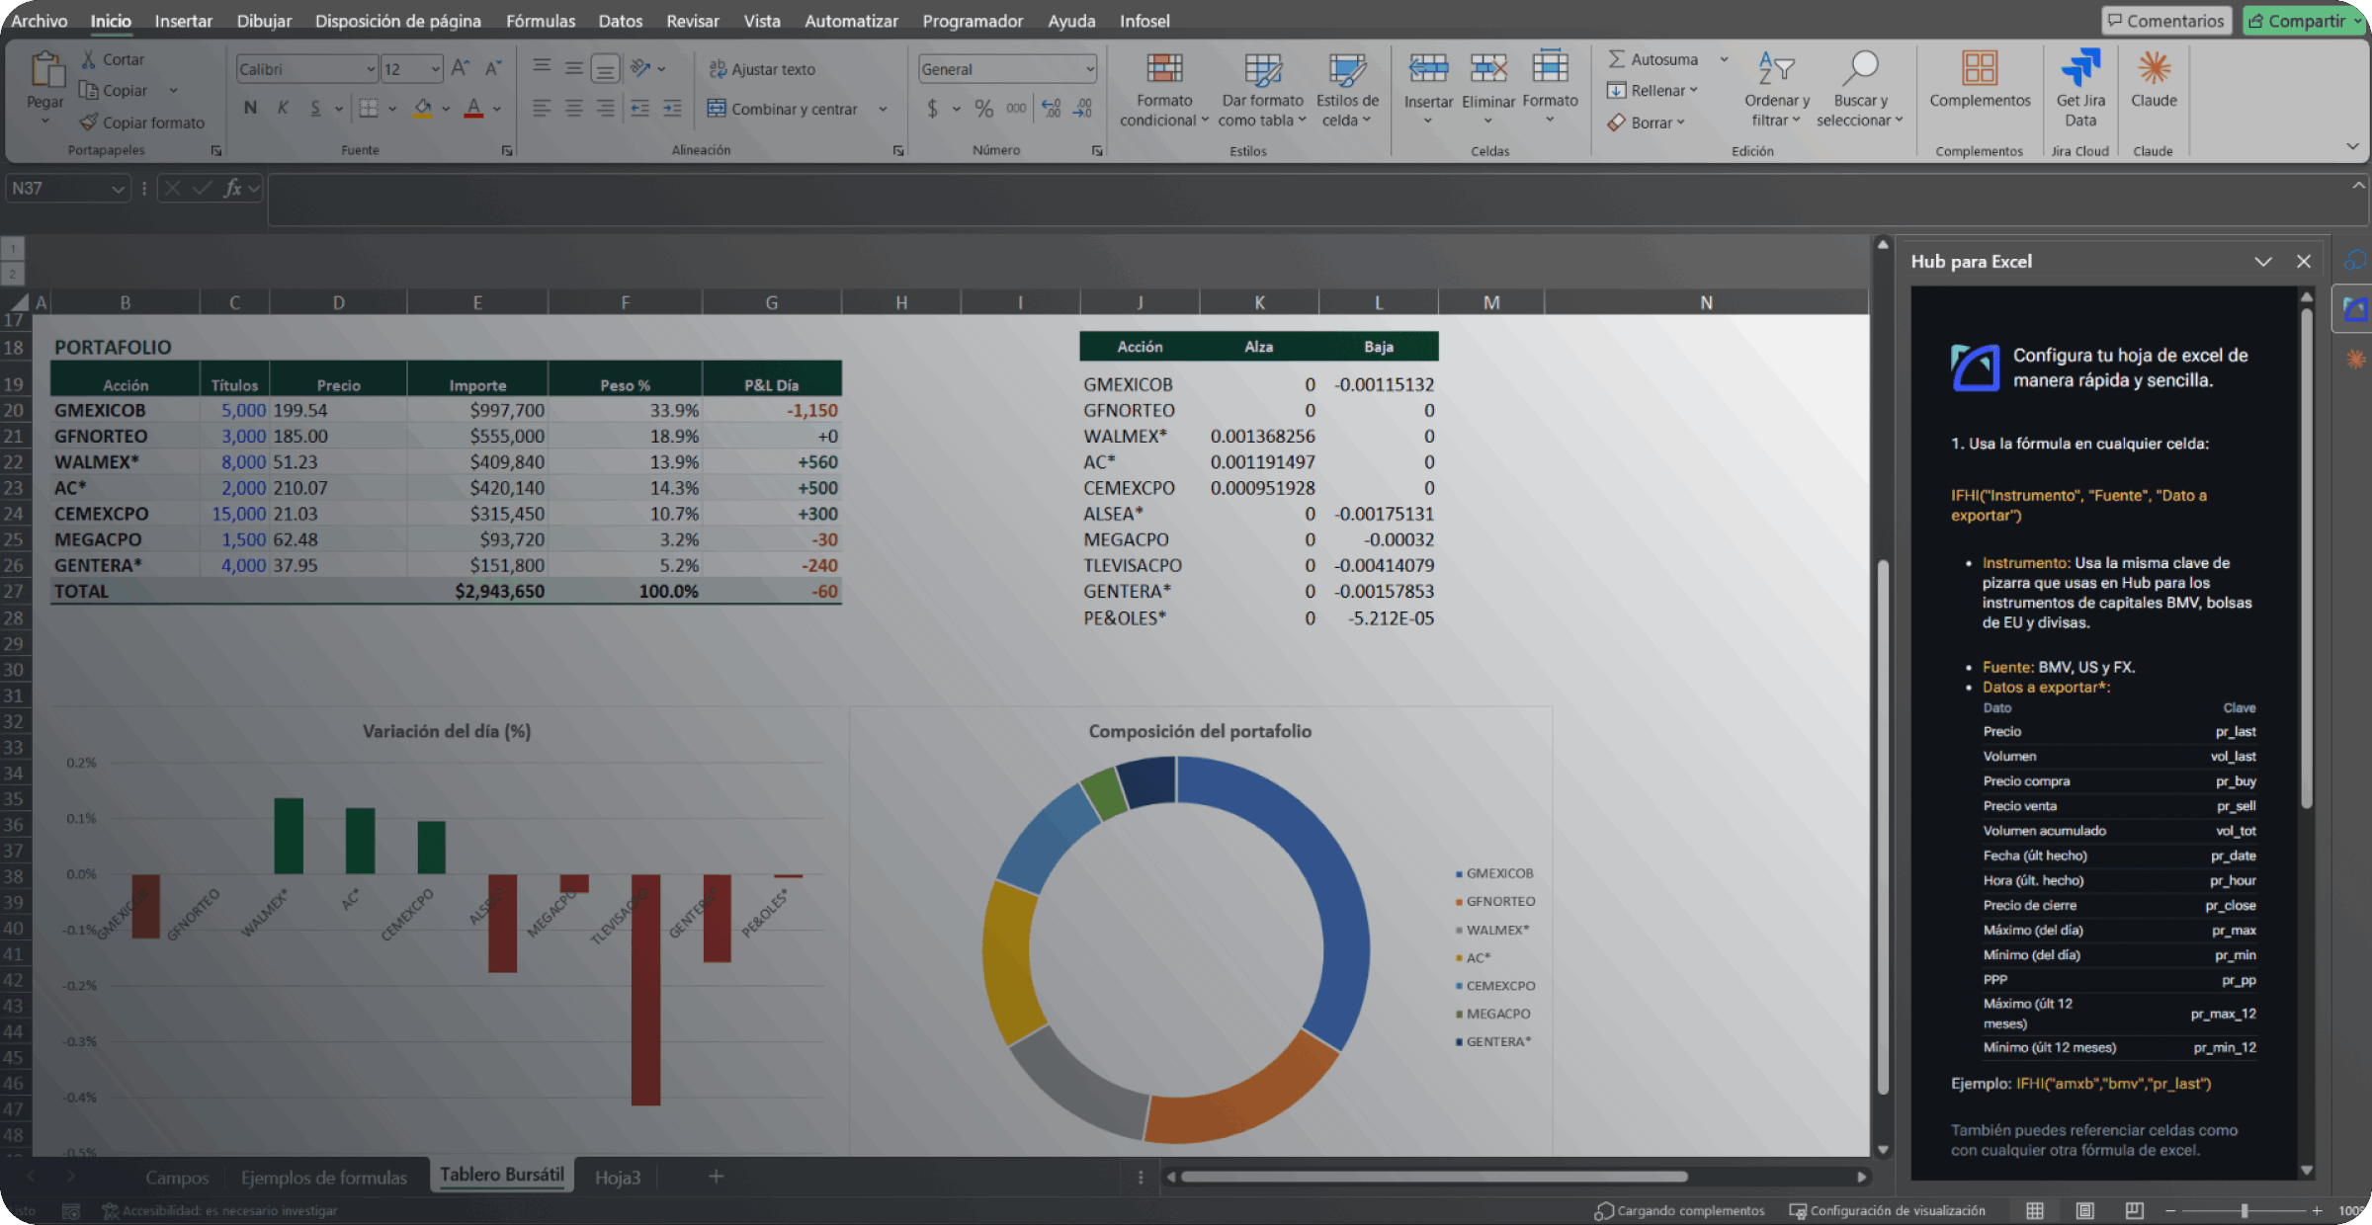This screenshot has width=2372, height=1225.
Task: Open the Combinar y centrar dropdown arrow
Action: pos(883,109)
